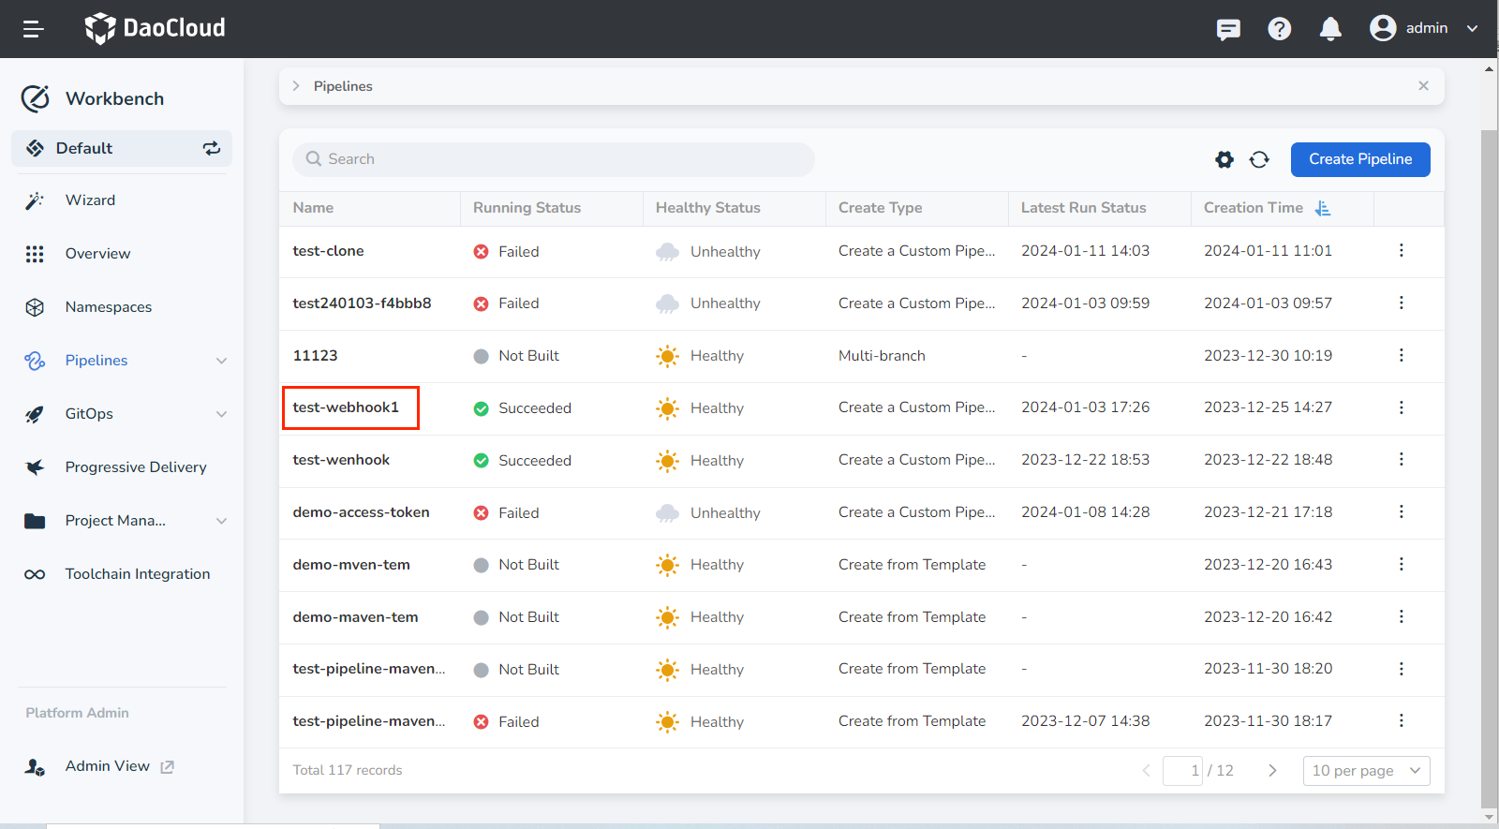The width and height of the screenshot is (1499, 829).
Task: Click the pipeline Search field
Action: click(553, 159)
